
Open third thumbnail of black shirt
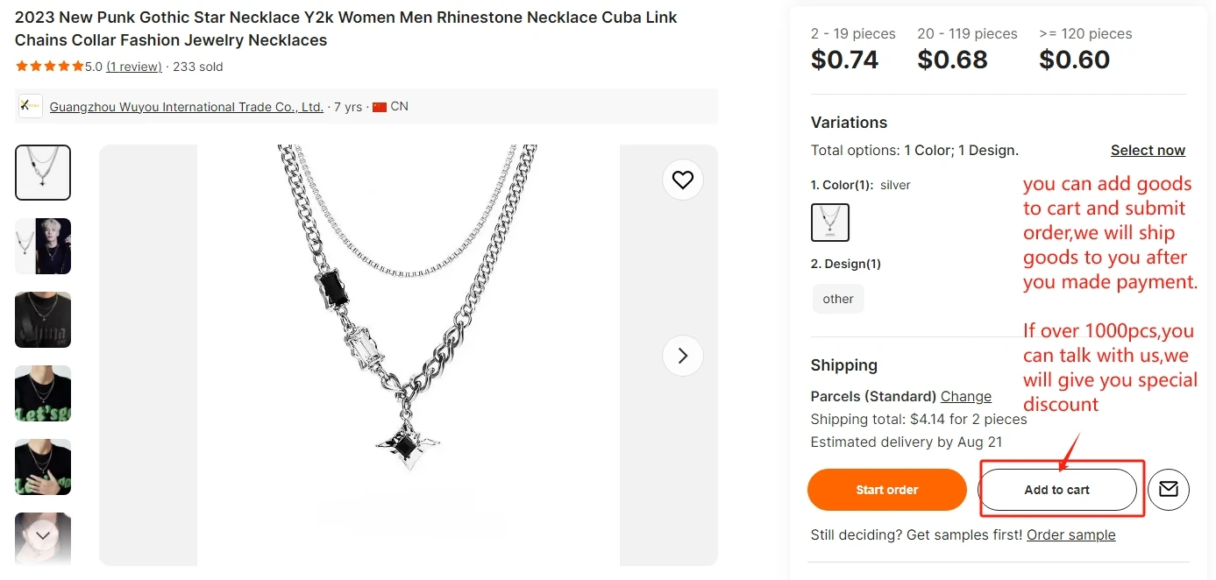tap(43, 320)
